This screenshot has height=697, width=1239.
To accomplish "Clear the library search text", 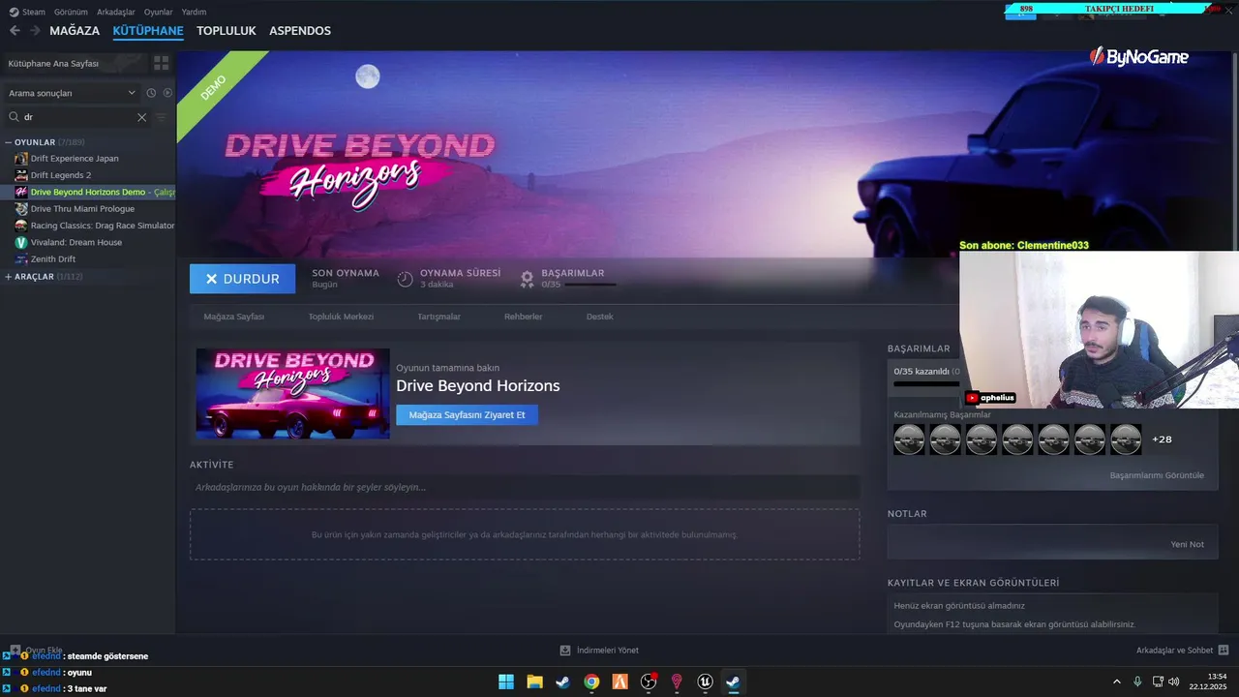I will click(x=141, y=117).
